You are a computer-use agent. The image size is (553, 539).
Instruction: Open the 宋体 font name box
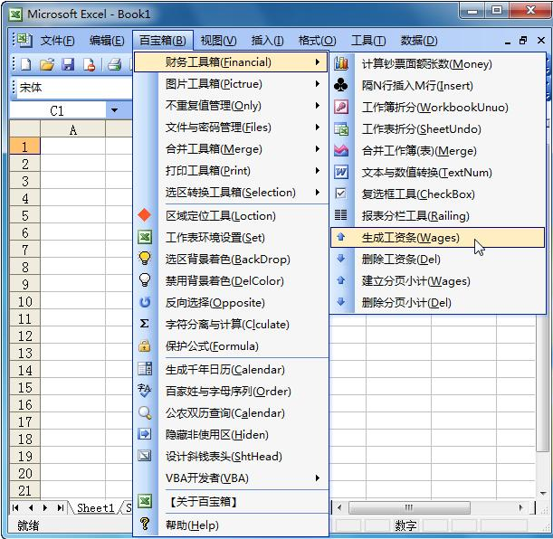(74, 88)
